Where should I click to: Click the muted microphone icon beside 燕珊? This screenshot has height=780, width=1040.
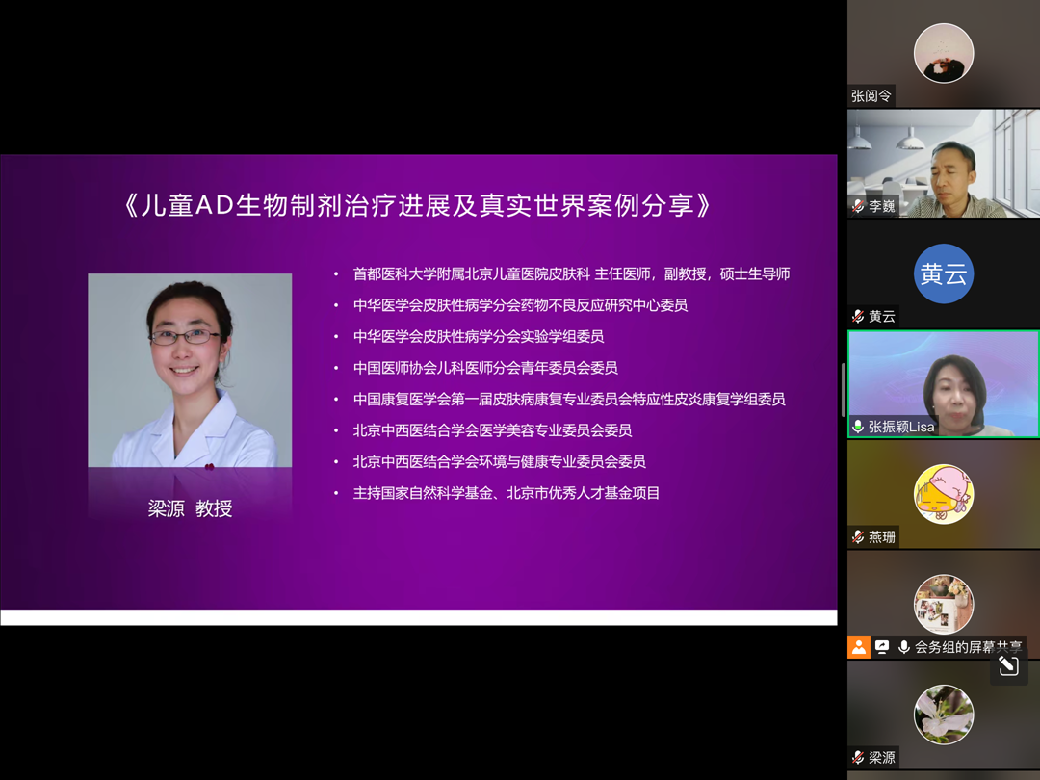tap(858, 536)
